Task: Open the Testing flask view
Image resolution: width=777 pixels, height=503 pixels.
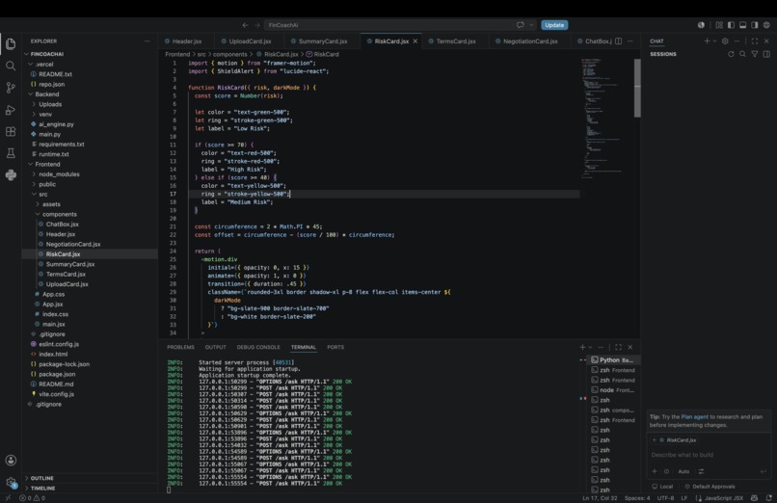Action: point(11,153)
